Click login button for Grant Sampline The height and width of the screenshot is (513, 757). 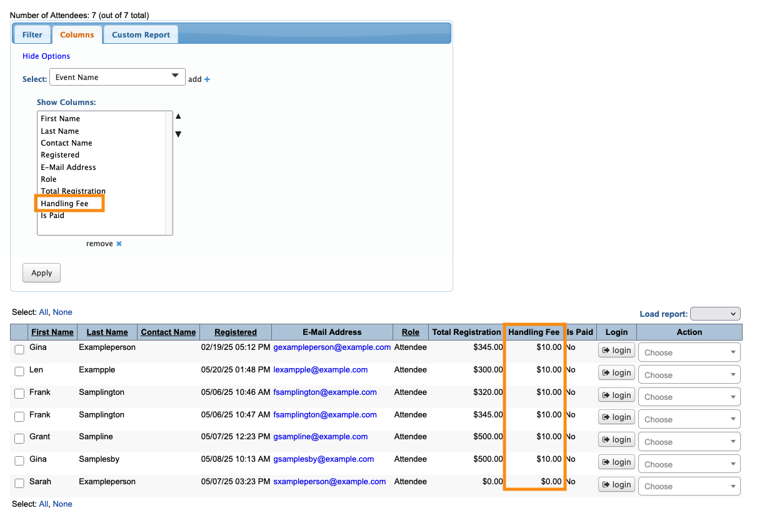click(x=616, y=440)
